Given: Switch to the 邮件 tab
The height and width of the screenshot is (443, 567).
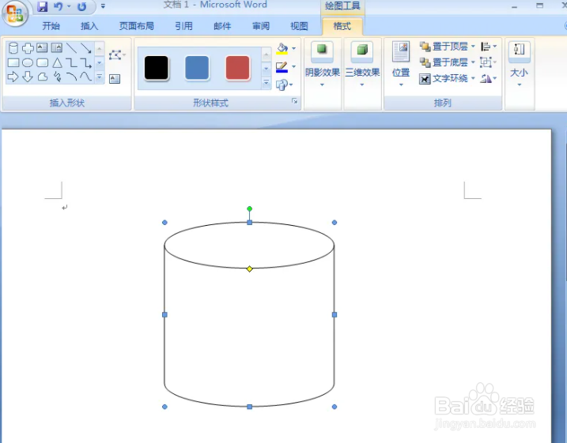Looking at the screenshot, I should click(x=222, y=26).
